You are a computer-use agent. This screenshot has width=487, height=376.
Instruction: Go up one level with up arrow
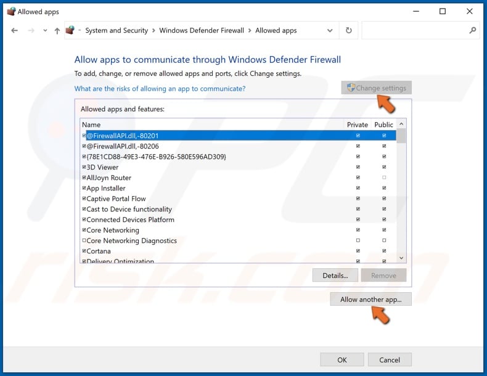[57, 30]
